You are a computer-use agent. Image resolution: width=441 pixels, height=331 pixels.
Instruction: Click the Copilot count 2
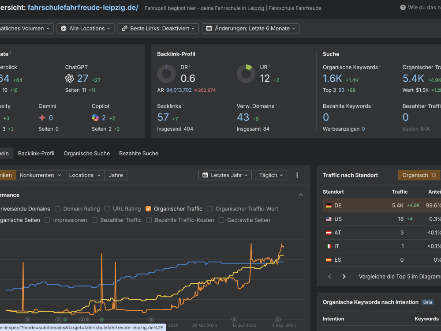[104, 118]
